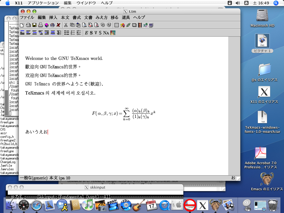This screenshot has width=284, height=213.
Task: Open iCal from the Dock
Action: 151,206
